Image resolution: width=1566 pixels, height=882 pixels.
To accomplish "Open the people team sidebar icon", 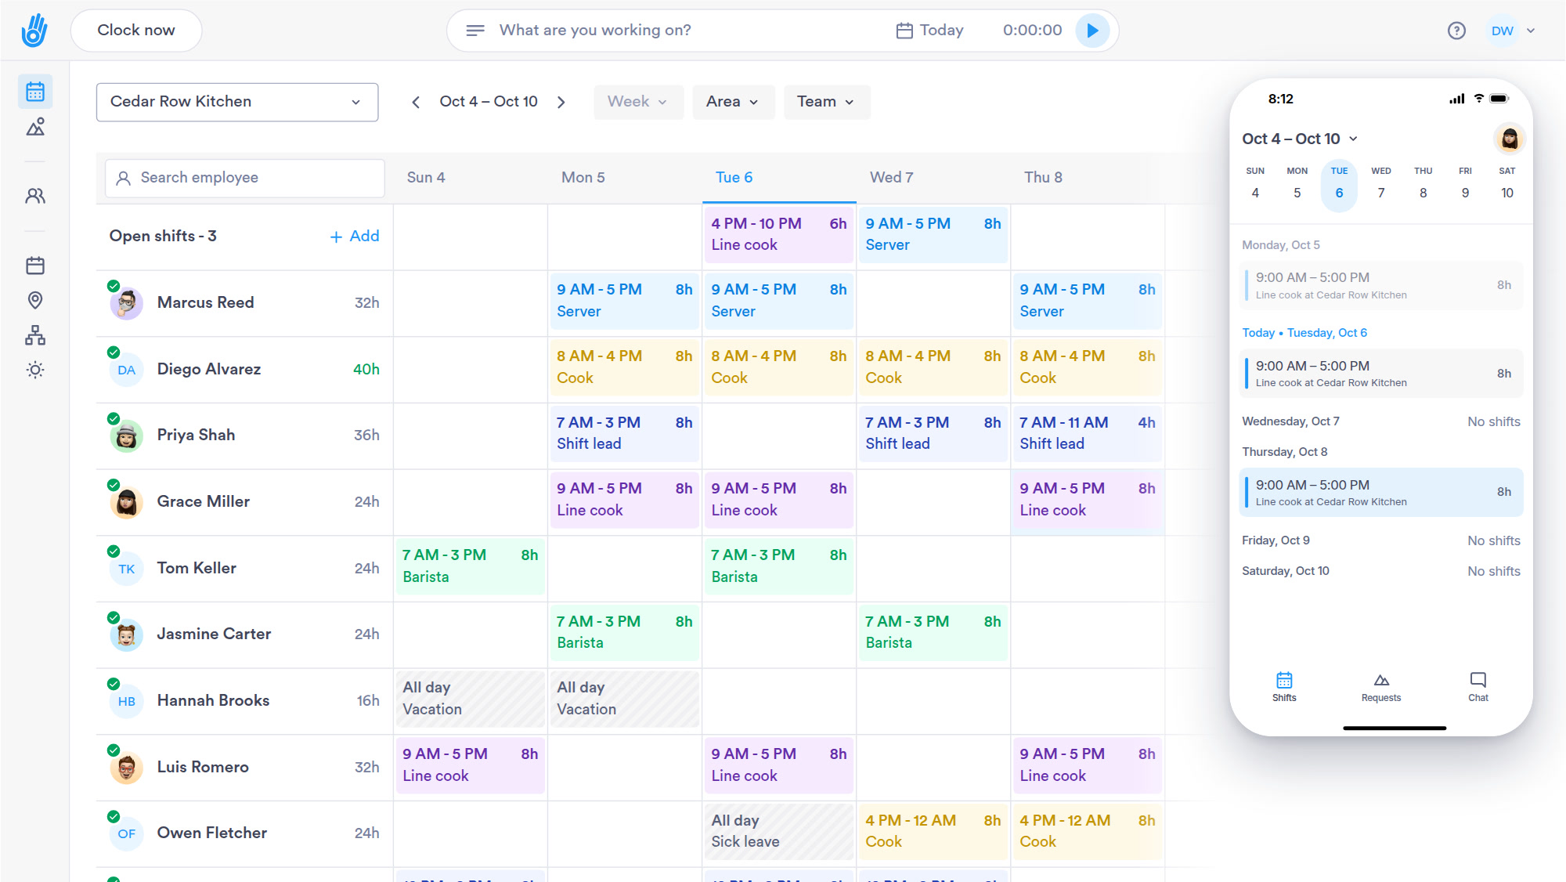I will pyautogui.click(x=35, y=196).
